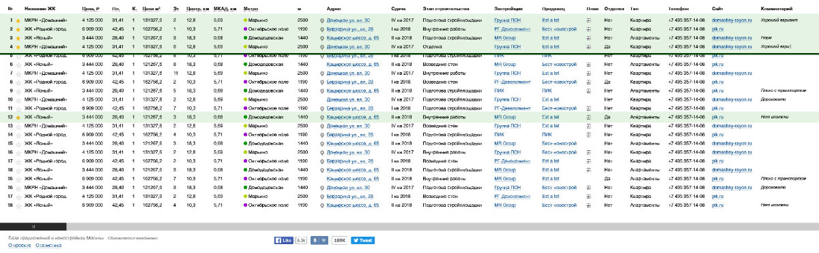This screenshot has height=253, width=819.
Task: Open the floor plan icon in row 6
Action: pos(588,65)
